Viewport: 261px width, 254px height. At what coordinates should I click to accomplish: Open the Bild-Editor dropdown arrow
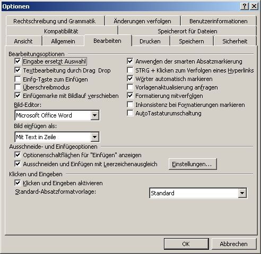point(95,115)
